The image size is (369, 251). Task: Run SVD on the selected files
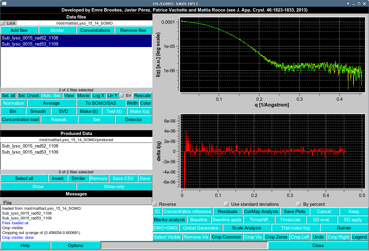pyautogui.click(x=63, y=111)
